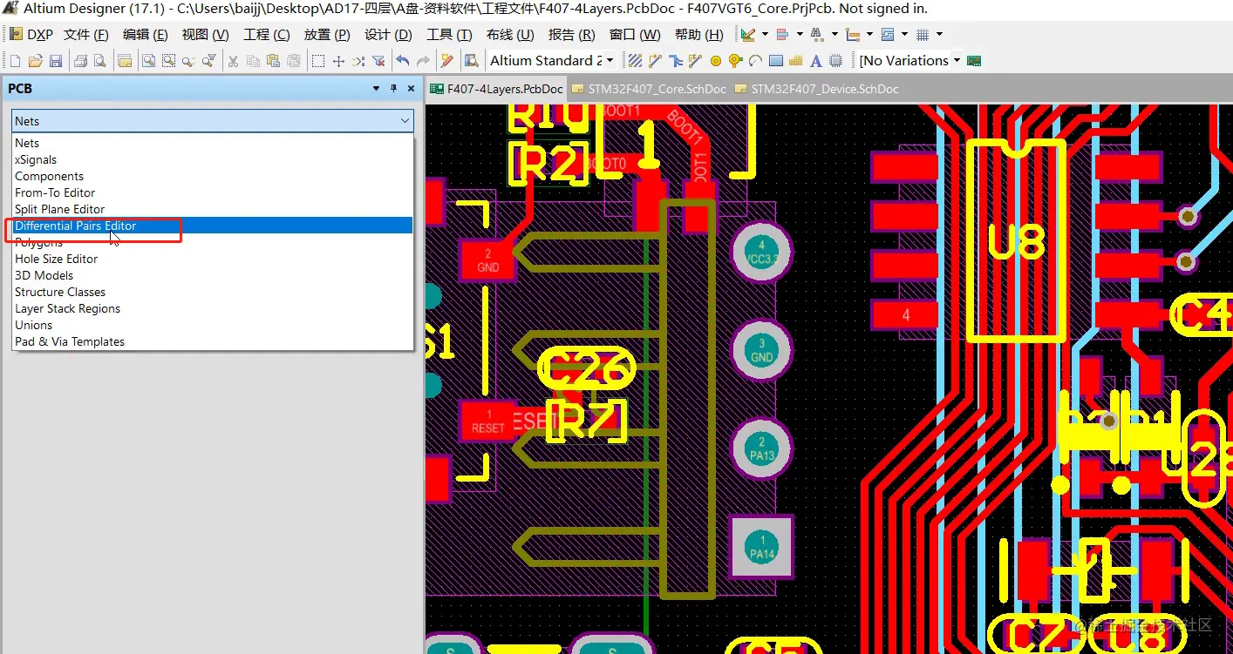Open the 文件 (F) menu

pyautogui.click(x=86, y=35)
